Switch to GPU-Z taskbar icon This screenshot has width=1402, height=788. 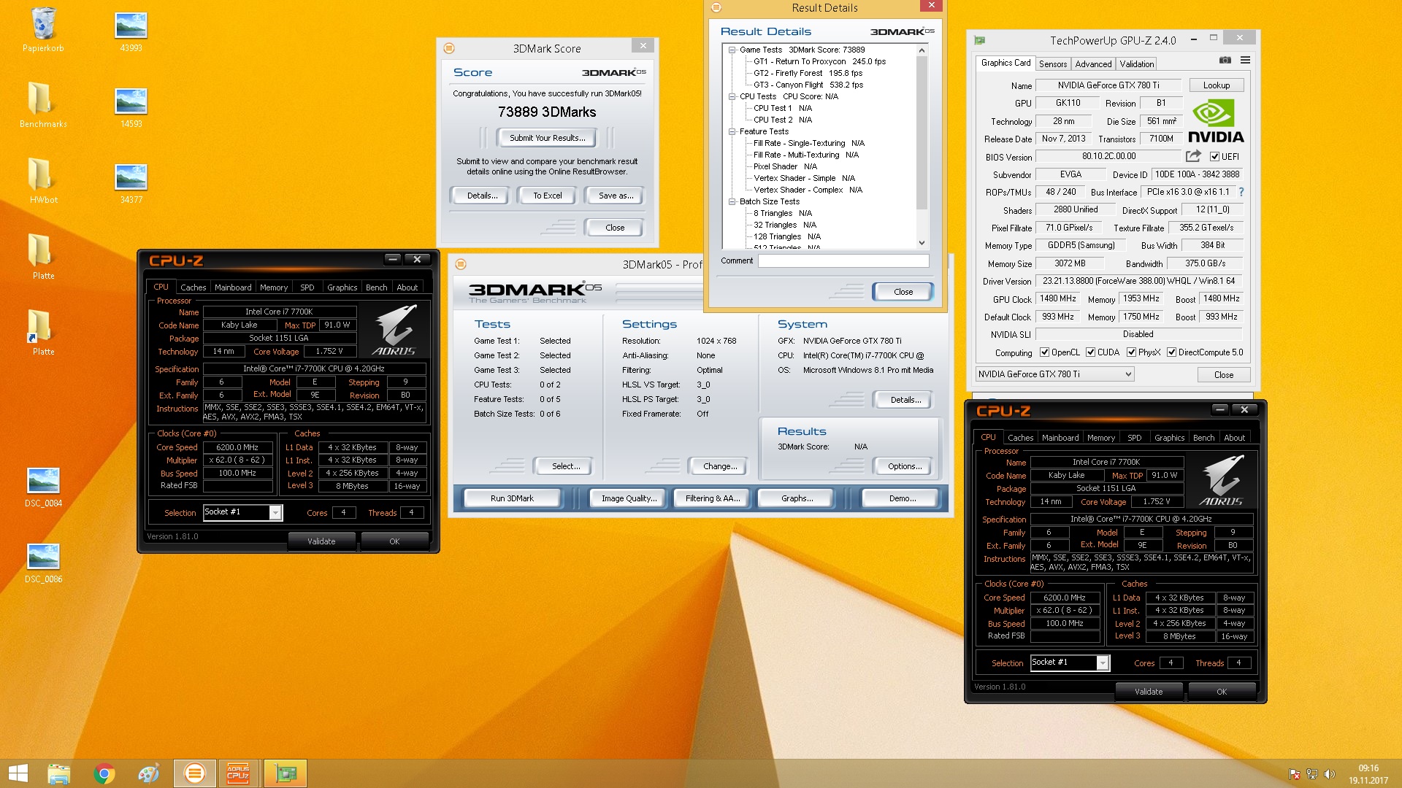click(x=286, y=773)
